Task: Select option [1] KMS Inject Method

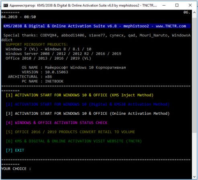Action: point(80,95)
